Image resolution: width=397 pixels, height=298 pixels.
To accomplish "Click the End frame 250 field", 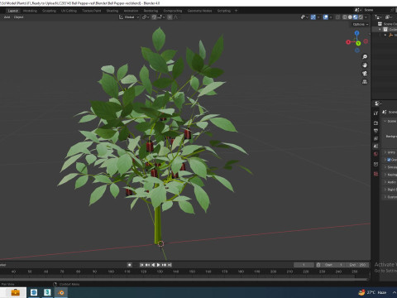I will pos(357,265).
